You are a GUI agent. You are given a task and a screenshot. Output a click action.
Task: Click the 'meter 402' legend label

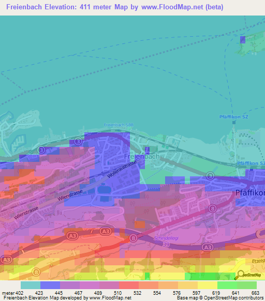[x=12, y=293]
